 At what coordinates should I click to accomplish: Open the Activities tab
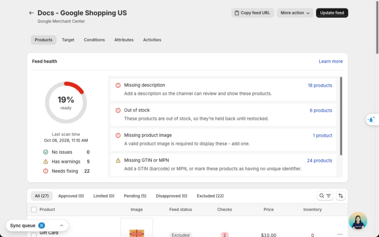pyautogui.click(x=152, y=40)
